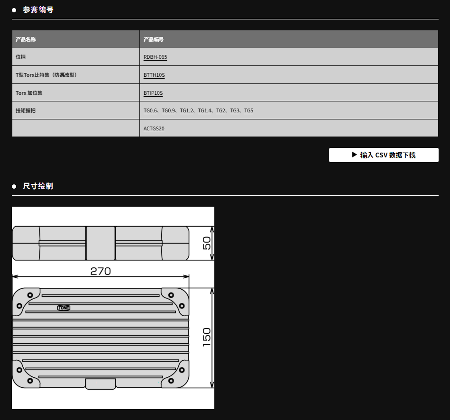Image resolution: width=450 pixels, height=420 pixels.
Task: Select the TG0.9 link
Action: 168,110
